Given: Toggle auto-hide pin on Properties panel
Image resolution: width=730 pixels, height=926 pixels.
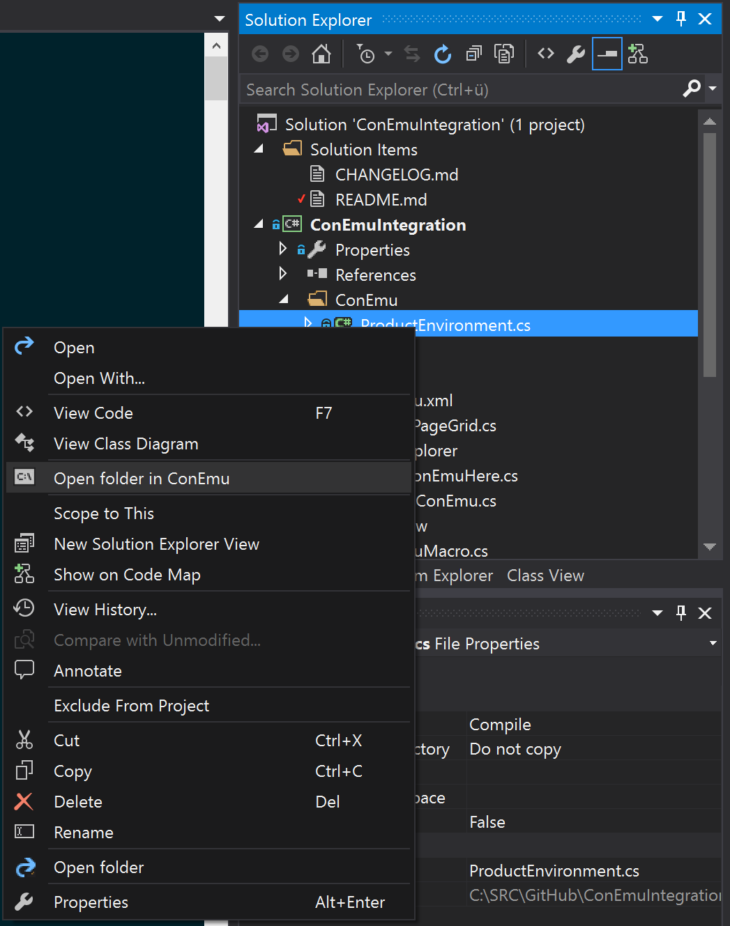Looking at the screenshot, I should pos(681,613).
